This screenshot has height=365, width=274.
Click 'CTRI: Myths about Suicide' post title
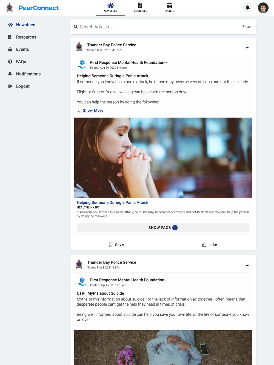(100, 293)
